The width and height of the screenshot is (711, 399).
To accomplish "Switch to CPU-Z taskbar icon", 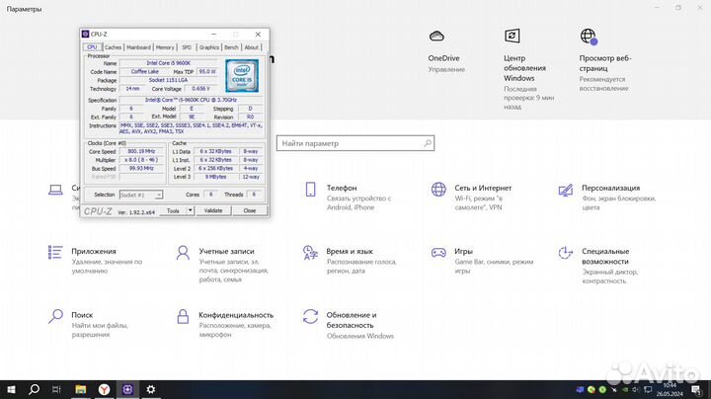I will point(127,389).
